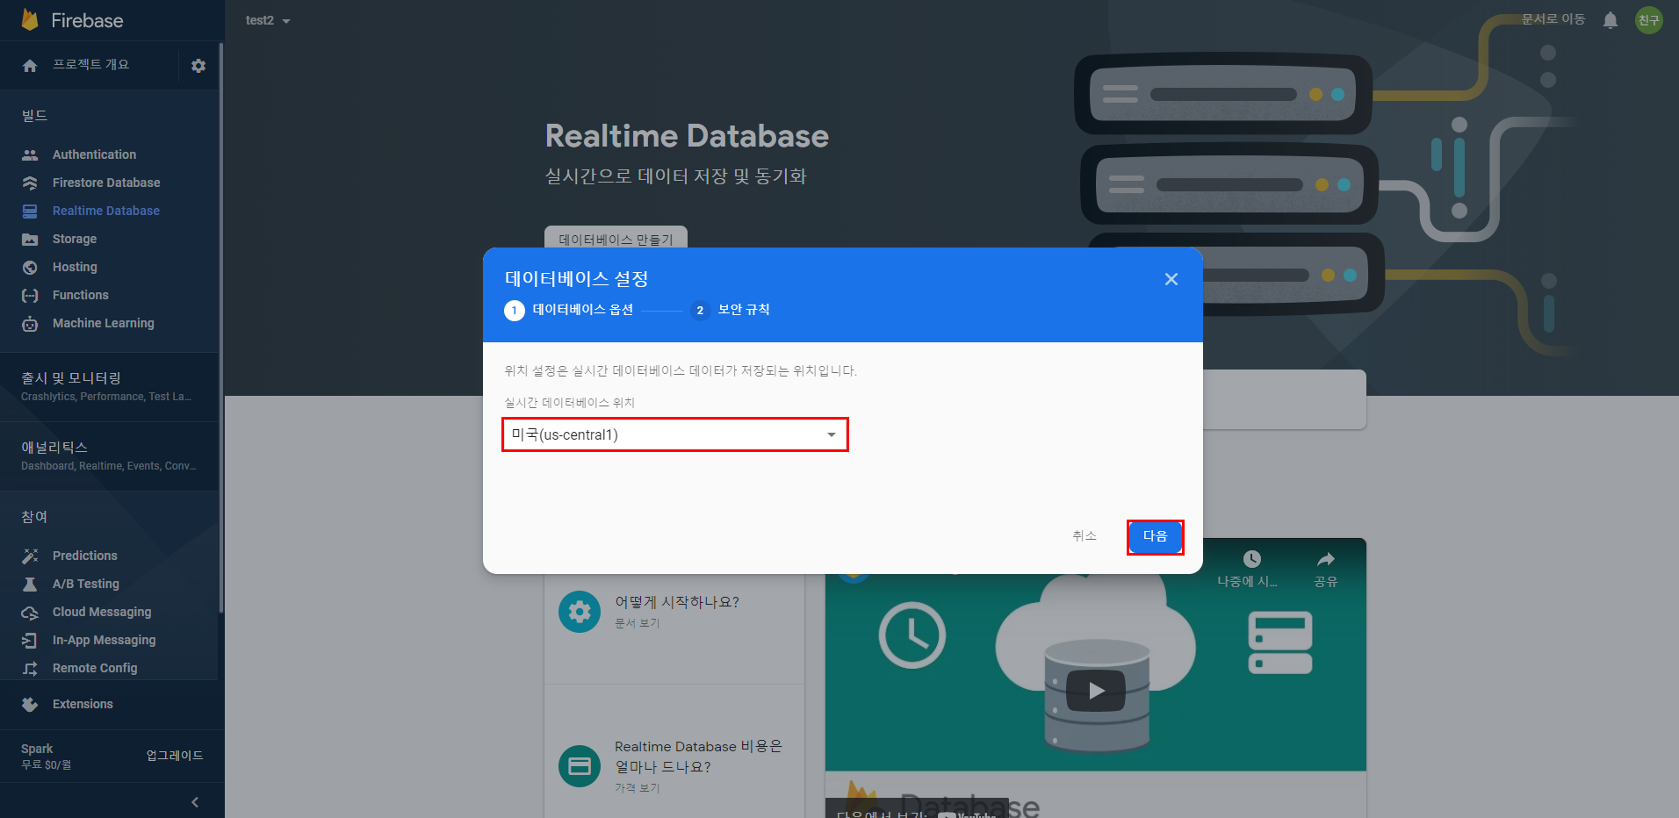Click the watch later clock icon

pyautogui.click(x=1252, y=559)
